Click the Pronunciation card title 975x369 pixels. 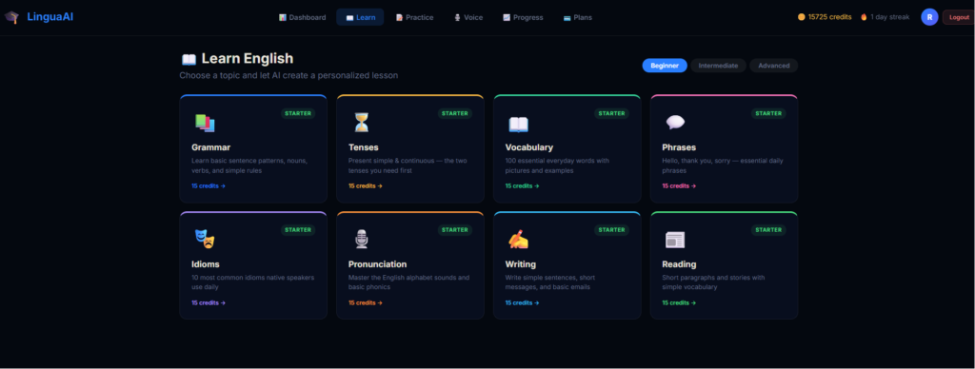click(x=377, y=264)
